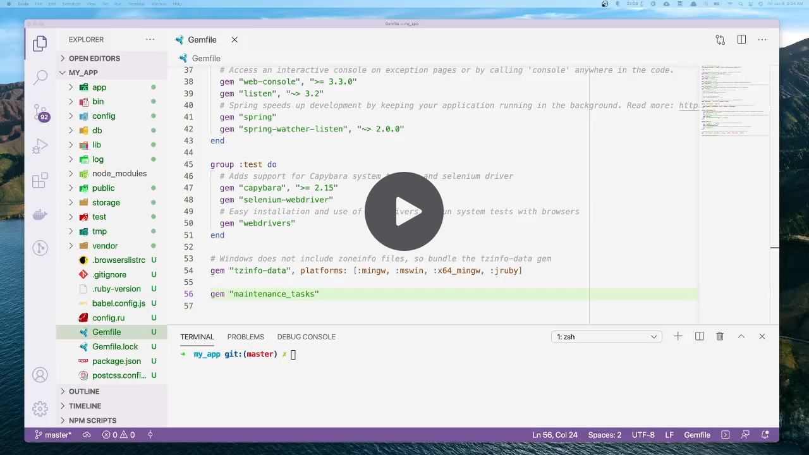Open Source Control showing 92 changes

(x=40, y=112)
